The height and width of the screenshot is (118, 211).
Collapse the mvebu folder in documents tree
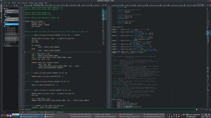click(x=4, y=16)
